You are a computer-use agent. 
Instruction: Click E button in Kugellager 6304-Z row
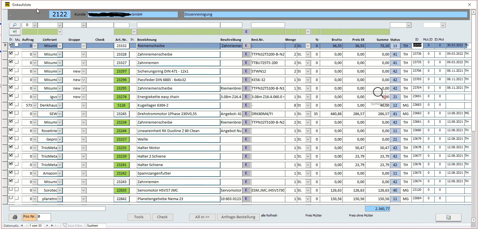point(246,105)
